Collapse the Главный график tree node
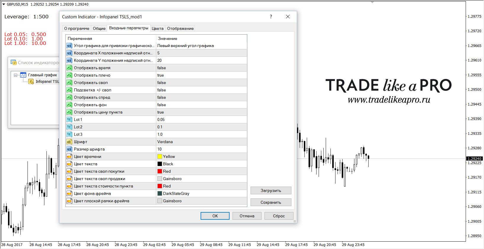 click(15, 75)
